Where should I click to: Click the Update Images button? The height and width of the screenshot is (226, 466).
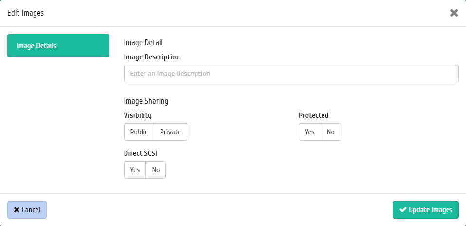tap(426, 210)
